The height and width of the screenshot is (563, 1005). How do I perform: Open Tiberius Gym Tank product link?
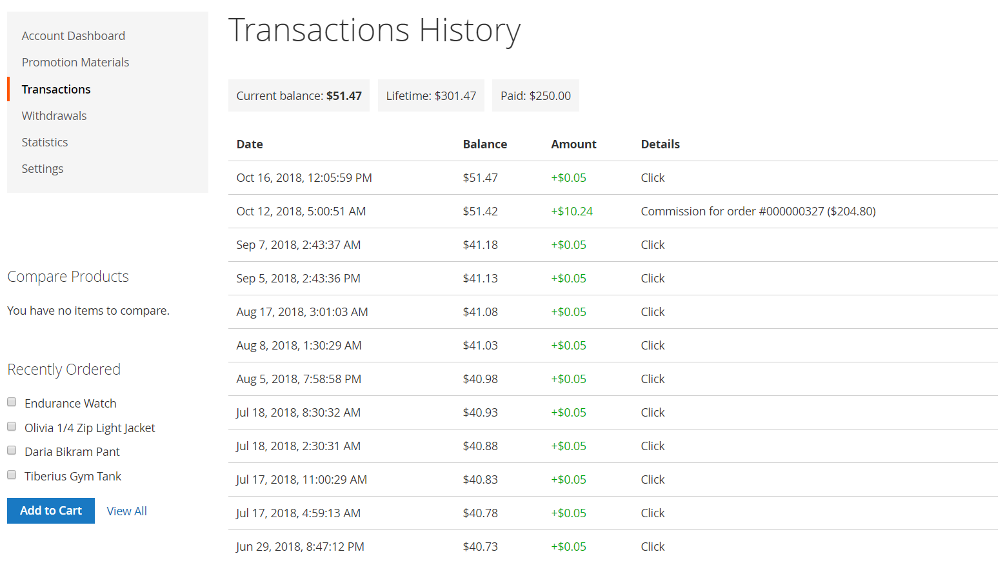73,477
